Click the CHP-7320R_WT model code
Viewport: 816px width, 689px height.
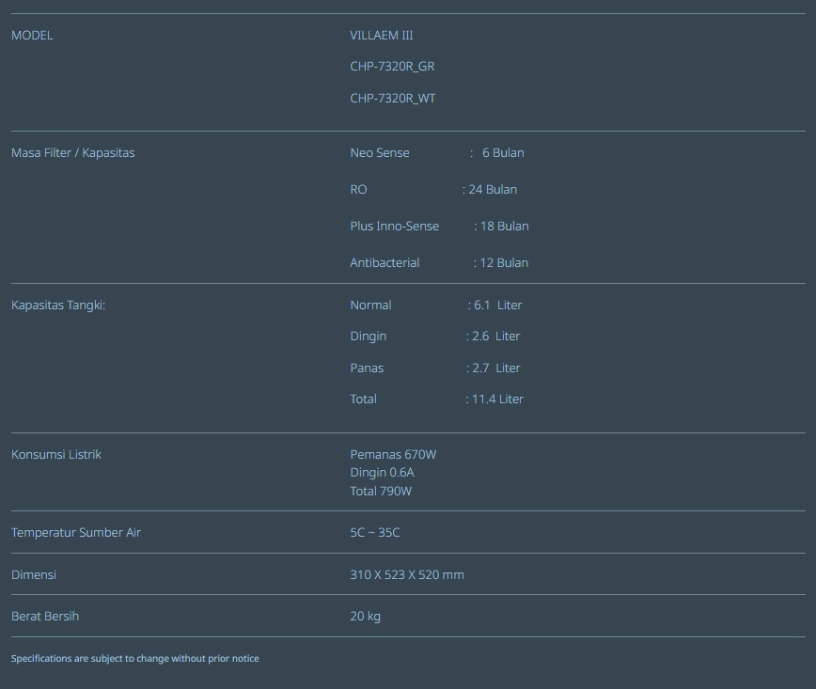[393, 99]
